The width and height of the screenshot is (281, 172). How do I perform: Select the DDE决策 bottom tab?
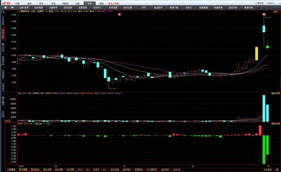pyautogui.click(x=59, y=169)
